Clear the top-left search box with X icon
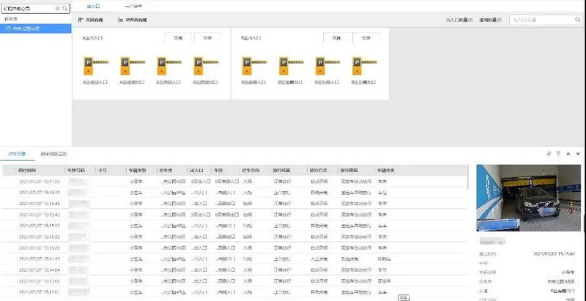Image resolution: width=586 pixels, height=301 pixels. pyautogui.click(x=57, y=7)
